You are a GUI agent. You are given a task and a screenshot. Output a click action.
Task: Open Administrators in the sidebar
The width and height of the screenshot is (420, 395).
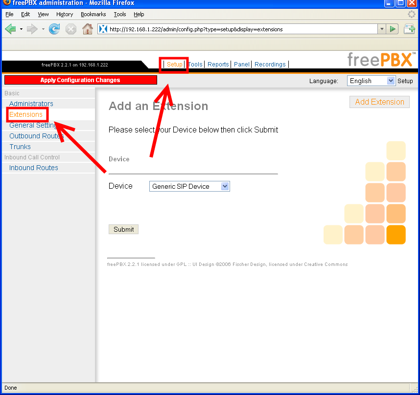click(x=31, y=104)
